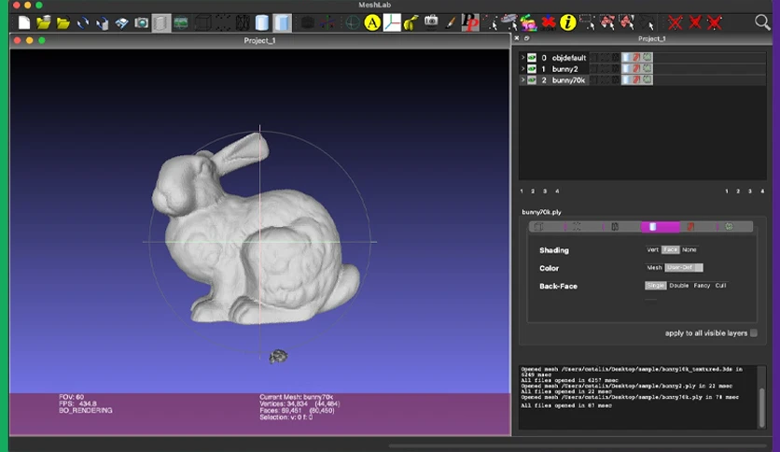This screenshot has width=780, height=452.
Task: Select the bunny70k layer name
Action: click(x=568, y=80)
